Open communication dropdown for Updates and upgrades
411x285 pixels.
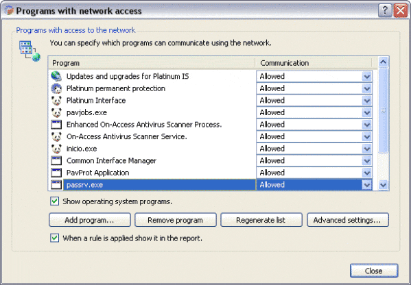[366, 77]
